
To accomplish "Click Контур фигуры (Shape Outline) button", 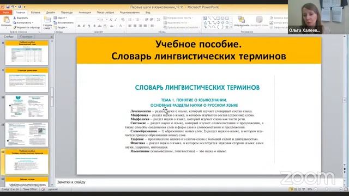I will click(x=279, y=23).
